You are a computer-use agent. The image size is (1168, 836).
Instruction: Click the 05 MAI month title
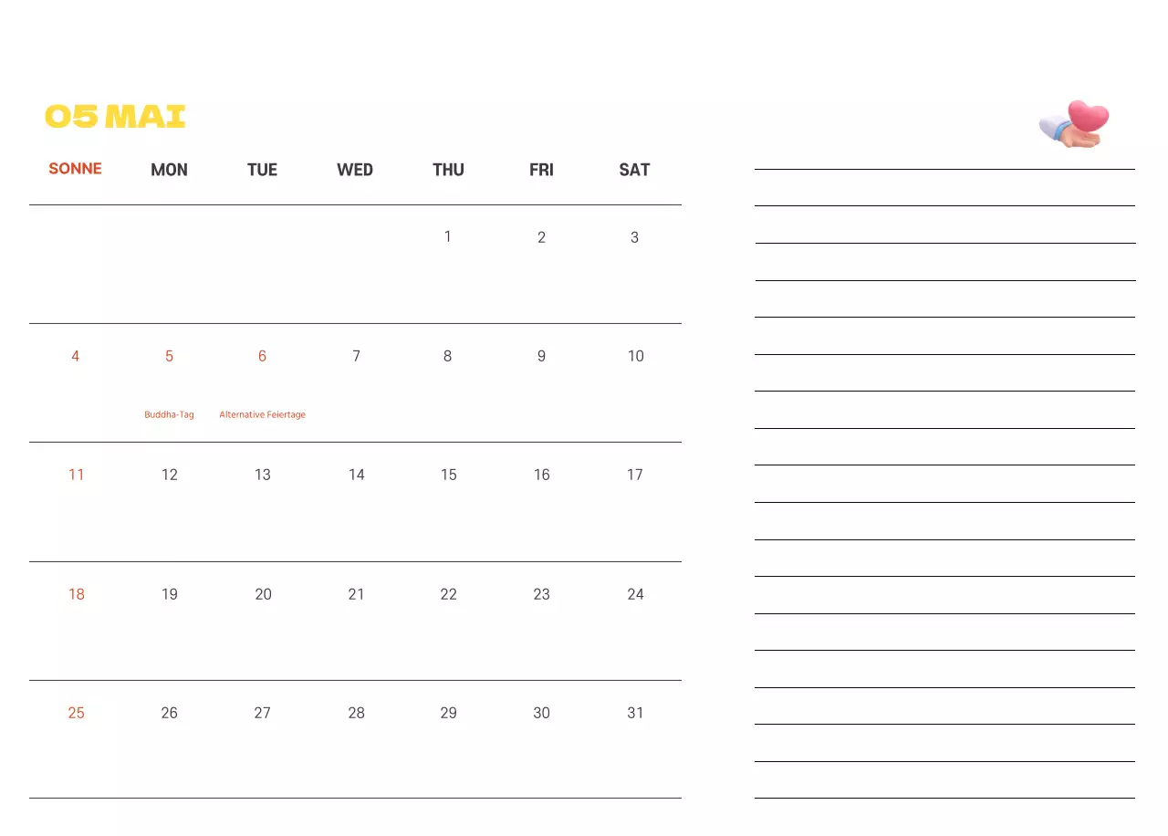tap(115, 117)
